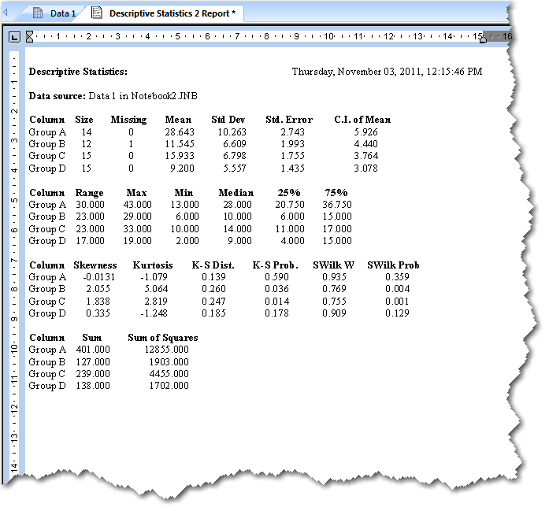This screenshot has width=549, height=511.
Task: Click the Data source label
Action: [x=57, y=96]
